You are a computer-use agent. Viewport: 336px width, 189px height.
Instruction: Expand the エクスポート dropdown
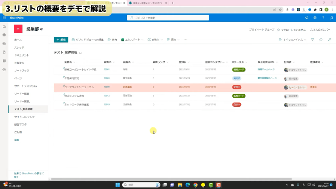(132, 40)
